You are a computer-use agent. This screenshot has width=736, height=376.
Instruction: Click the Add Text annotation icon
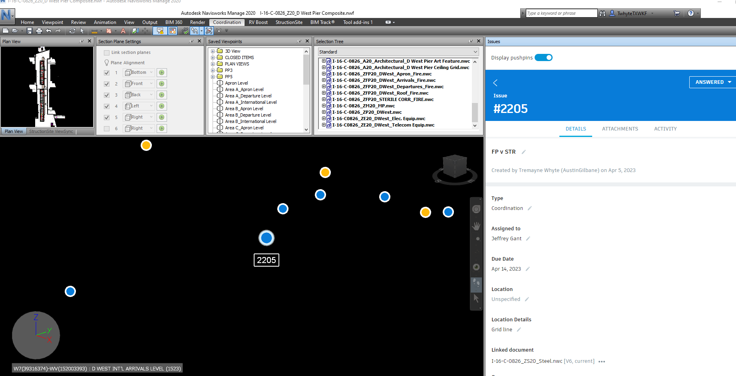tap(123, 31)
